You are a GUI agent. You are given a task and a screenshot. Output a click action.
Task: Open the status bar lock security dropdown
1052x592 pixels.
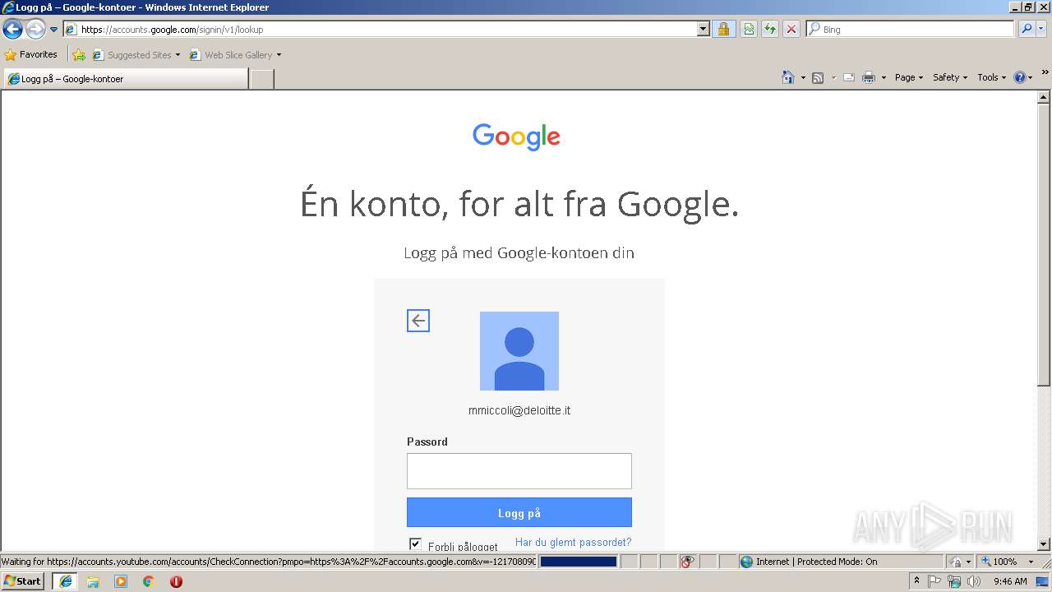[959, 562]
